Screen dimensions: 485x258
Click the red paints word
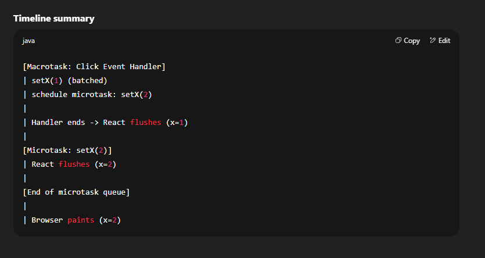click(81, 220)
